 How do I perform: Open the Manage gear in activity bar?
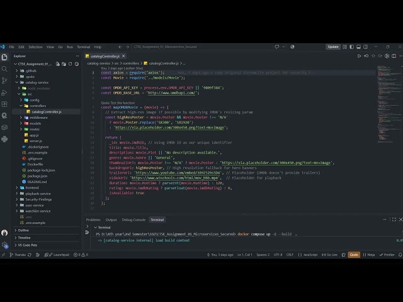click(x=4, y=245)
